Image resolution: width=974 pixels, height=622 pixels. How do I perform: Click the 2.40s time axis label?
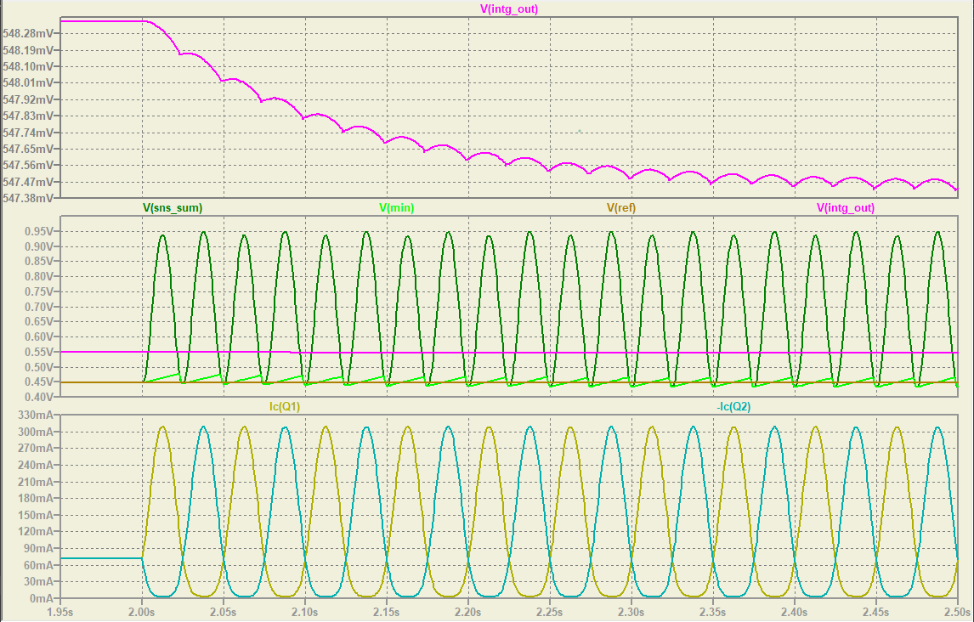(x=795, y=612)
